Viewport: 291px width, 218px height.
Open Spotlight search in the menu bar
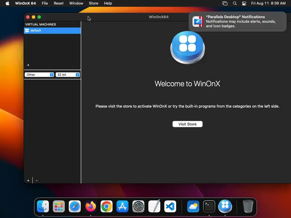point(235,3)
